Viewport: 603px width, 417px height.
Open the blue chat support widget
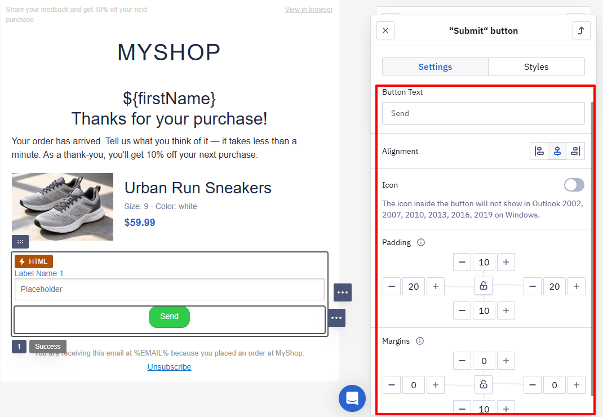[352, 398]
